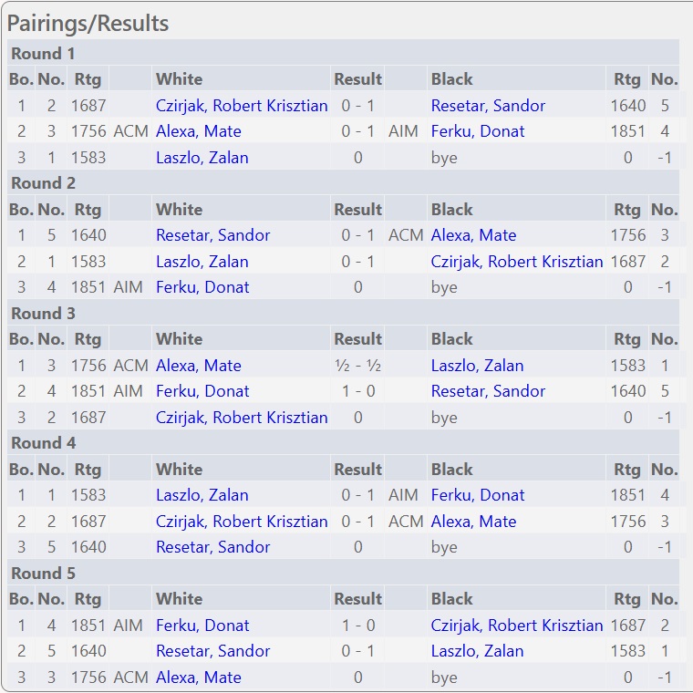The height and width of the screenshot is (693, 693).
Task: Click the Round 1 White column header
Action: (x=179, y=79)
